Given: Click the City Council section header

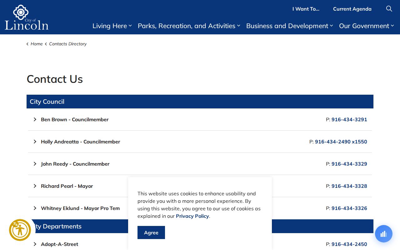Looking at the screenshot, I should coord(200,102).
